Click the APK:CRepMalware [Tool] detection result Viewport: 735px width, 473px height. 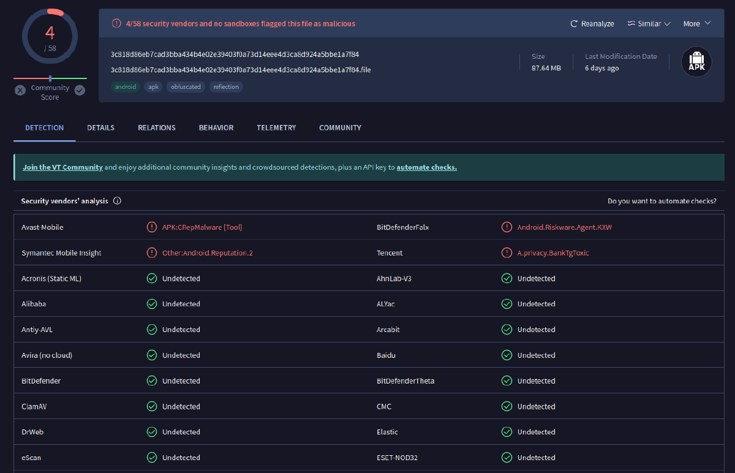[x=202, y=227]
